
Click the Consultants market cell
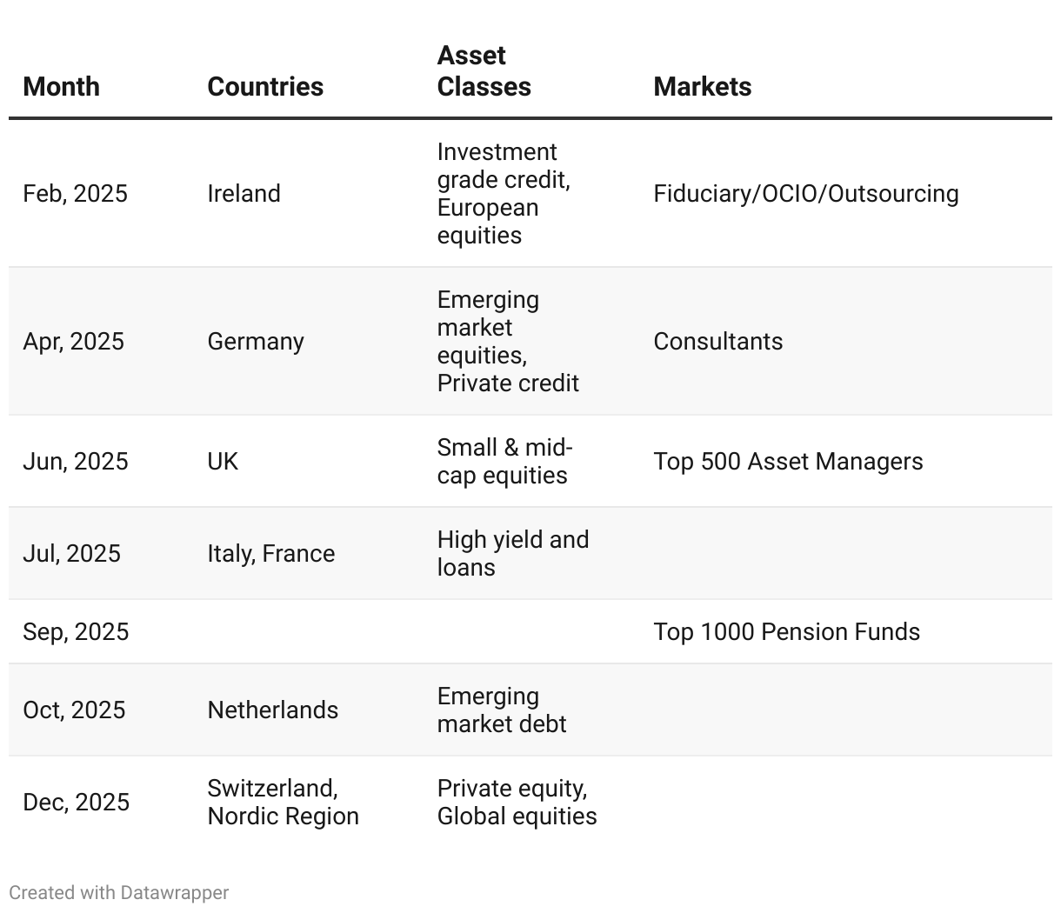point(718,342)
